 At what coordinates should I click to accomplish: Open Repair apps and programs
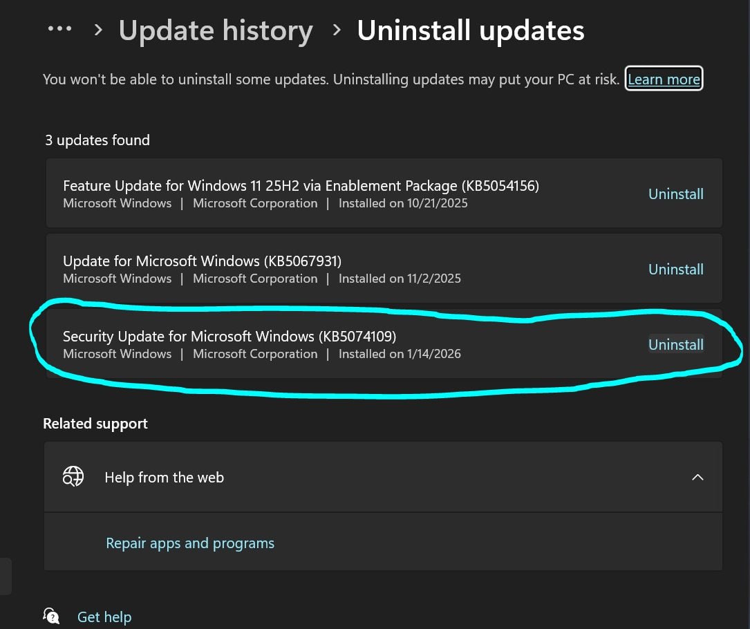[x=189, y=543]
